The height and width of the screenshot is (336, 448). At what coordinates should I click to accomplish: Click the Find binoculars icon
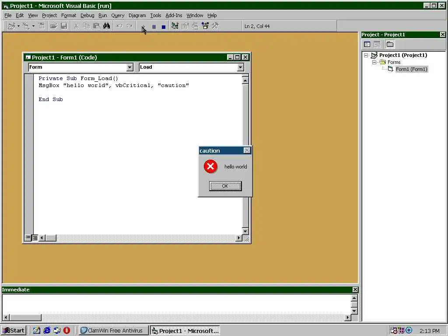point(107,26)
